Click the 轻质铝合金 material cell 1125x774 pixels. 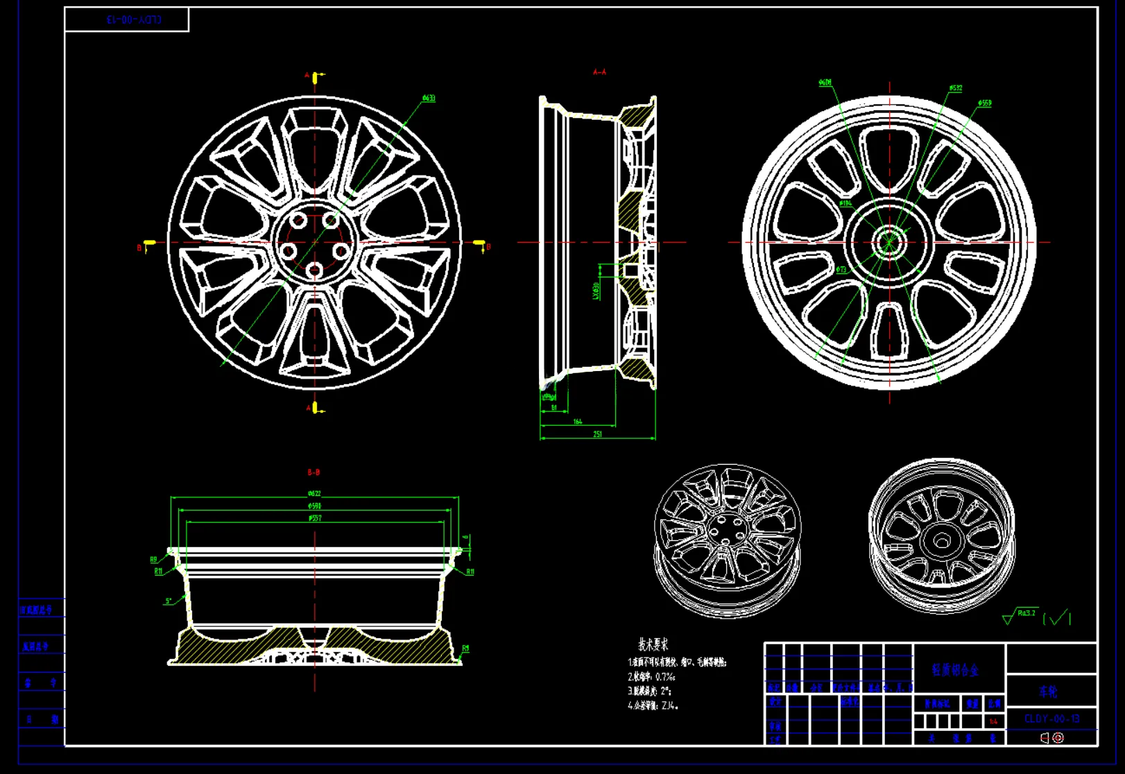point(955,670)
